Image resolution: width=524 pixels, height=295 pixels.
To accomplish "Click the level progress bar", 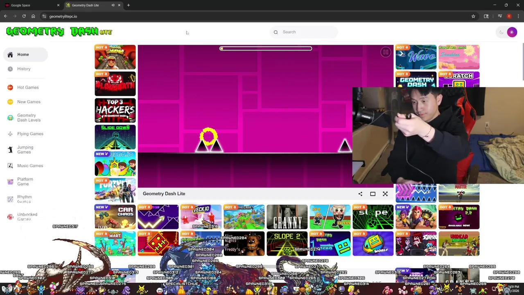I will pyautogui.click(x=266, y=48).
